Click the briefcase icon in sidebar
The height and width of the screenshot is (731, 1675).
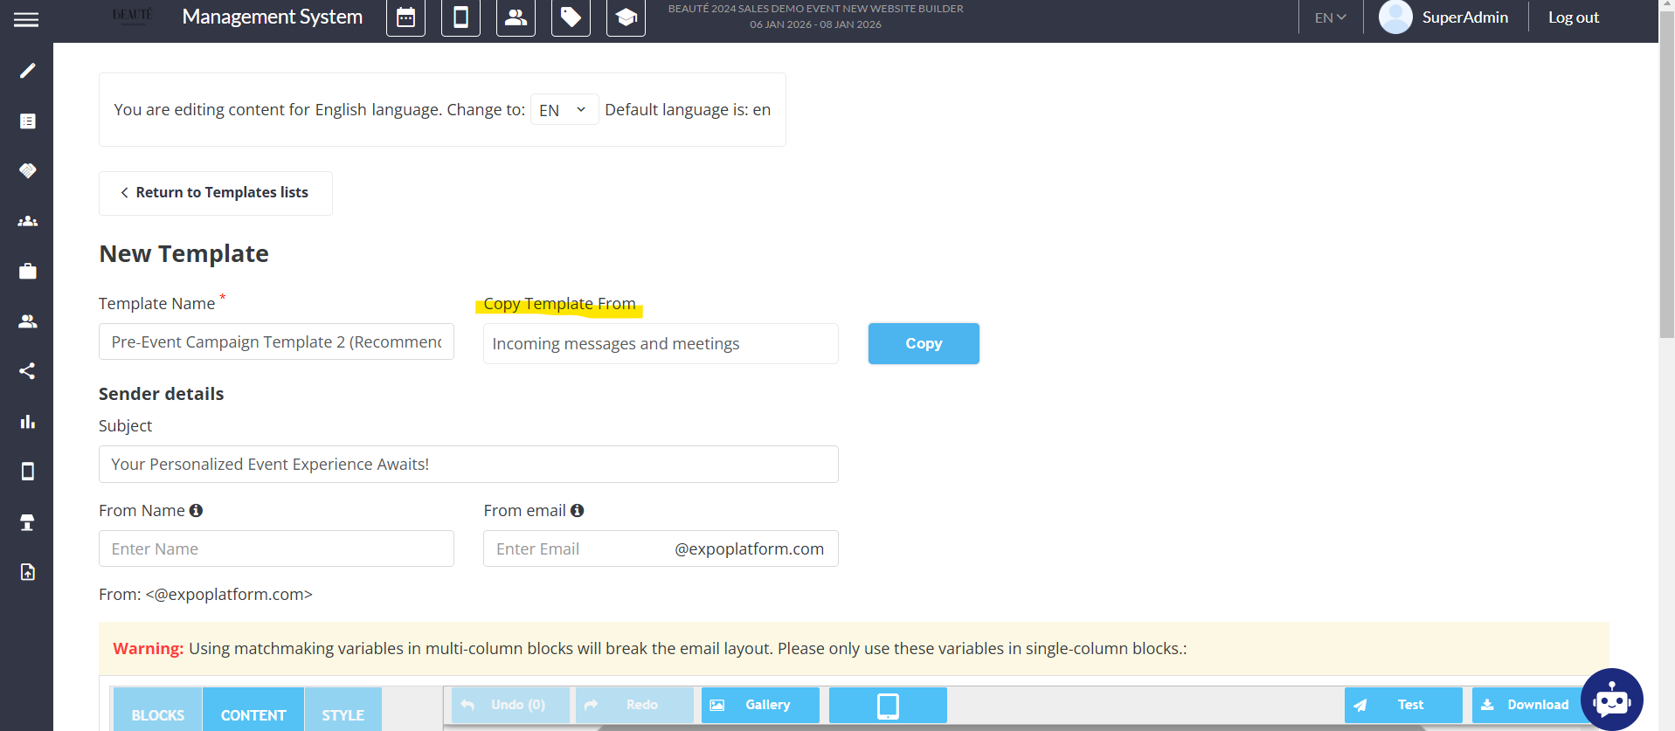coord(27,272)
